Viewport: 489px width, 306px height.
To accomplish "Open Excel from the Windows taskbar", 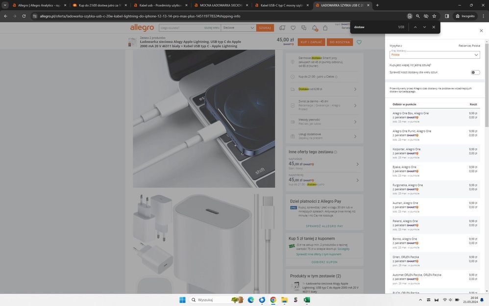I will coord(307,300).
